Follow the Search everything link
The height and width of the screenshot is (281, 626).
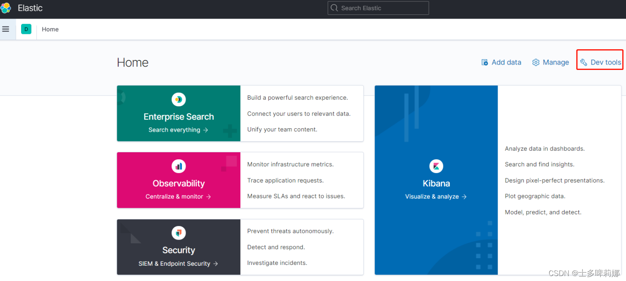pos(179,130)
